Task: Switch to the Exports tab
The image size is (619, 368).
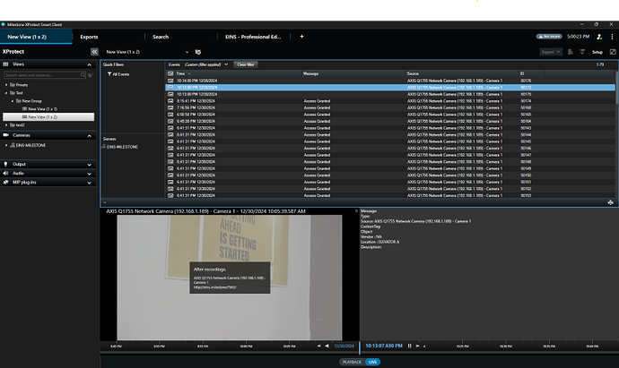Action: point(89,37)
